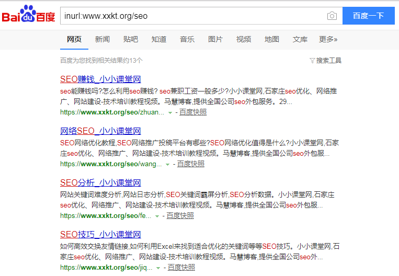Open result SEO分析_小小课堂网

click(x=100, y=182)
